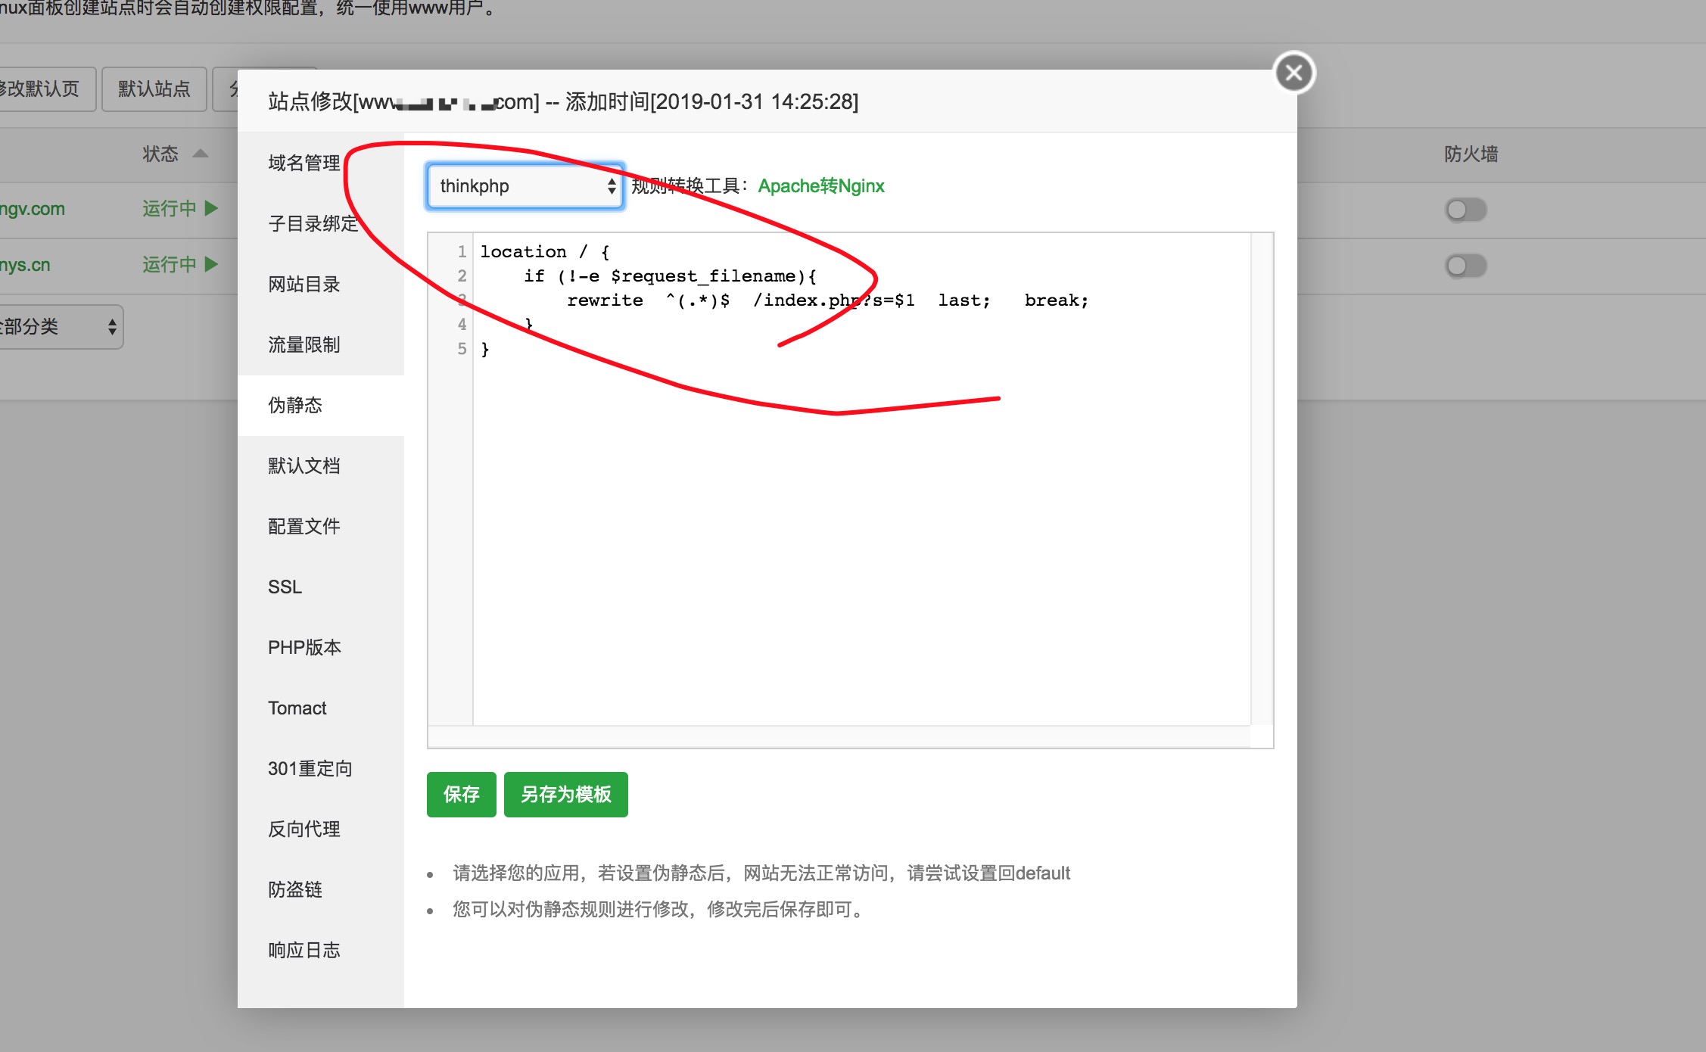Screen dimensions: 1706x1052
Task: Open the 网站目录 settings
Action: (x=304, y=284)
